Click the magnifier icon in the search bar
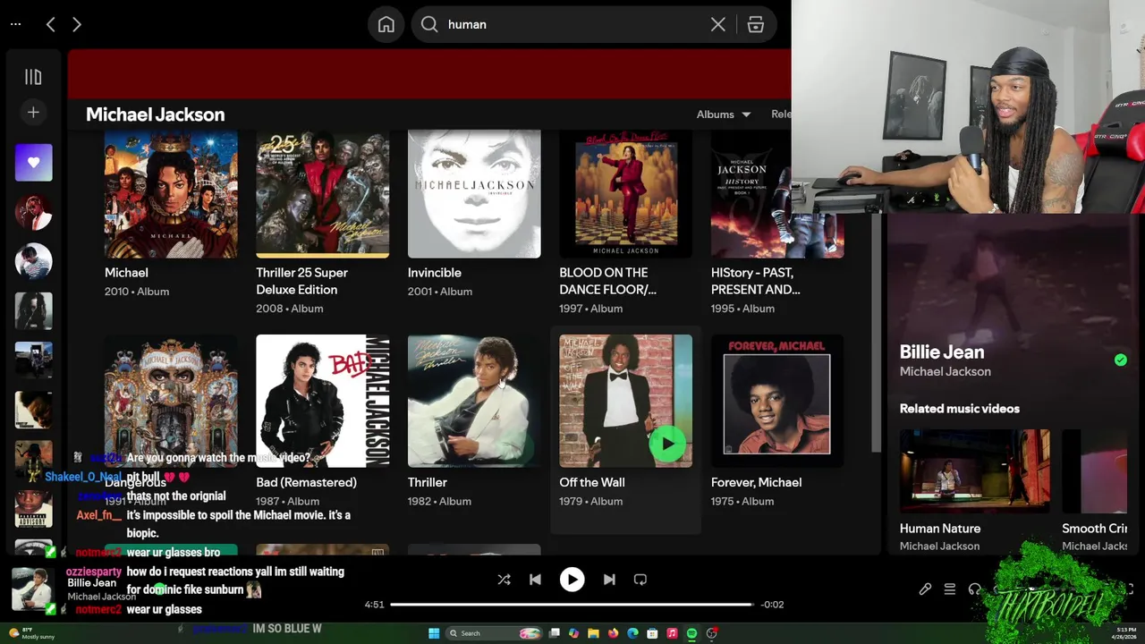 429,24
